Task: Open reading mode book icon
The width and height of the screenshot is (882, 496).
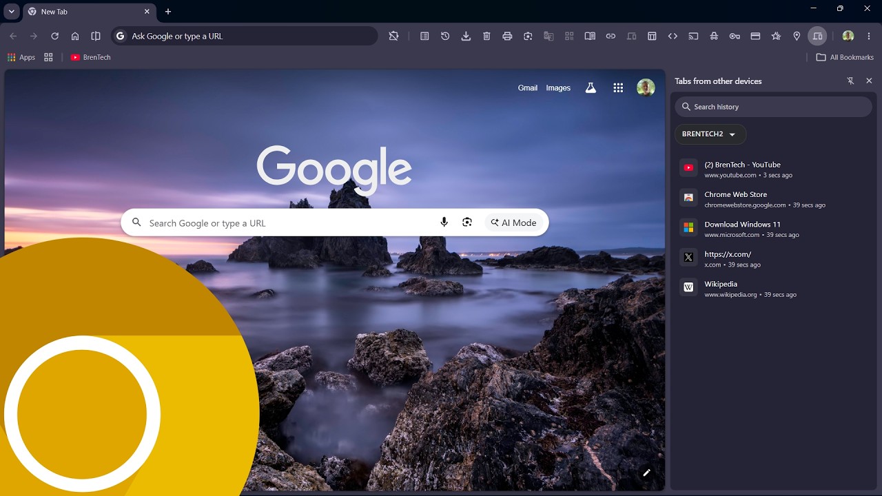Action: (x=590, y=36)
